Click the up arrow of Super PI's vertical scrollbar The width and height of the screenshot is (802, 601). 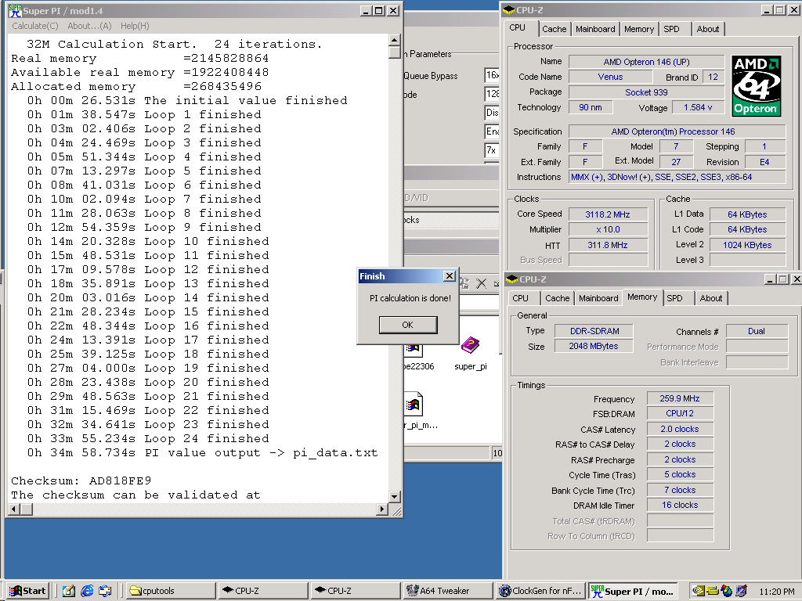pyautogui.click(x=395, y=40)
